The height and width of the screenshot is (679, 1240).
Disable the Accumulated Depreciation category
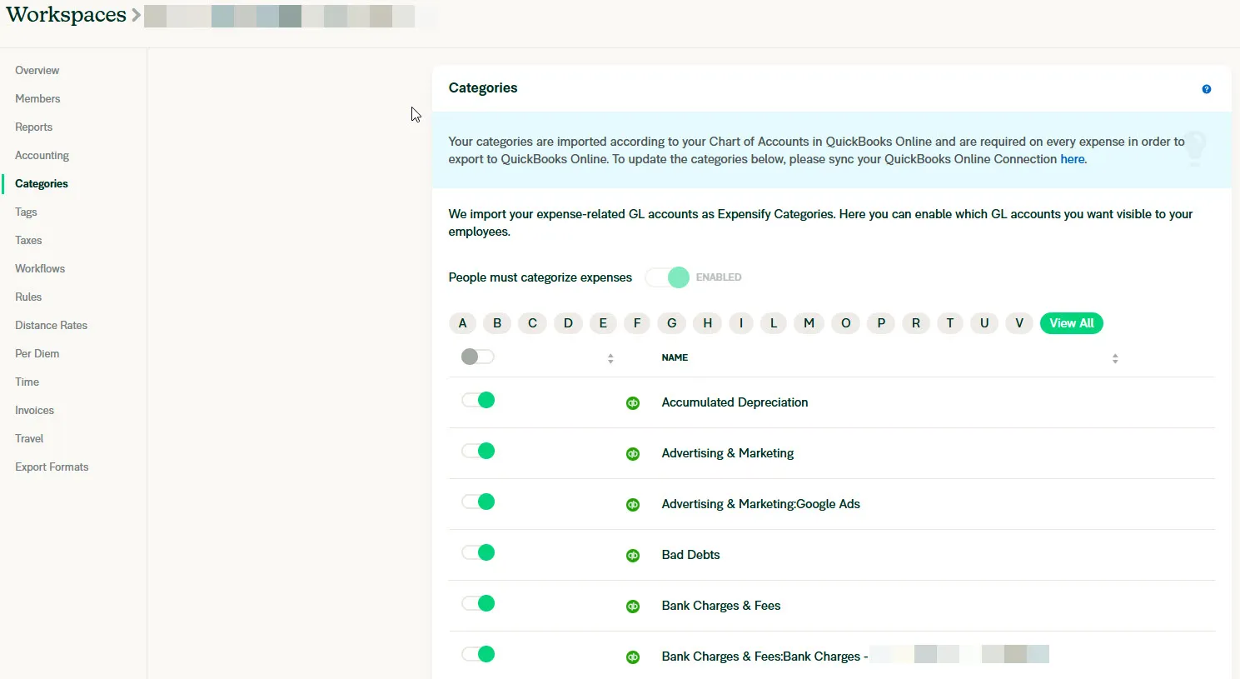(478, 401)
